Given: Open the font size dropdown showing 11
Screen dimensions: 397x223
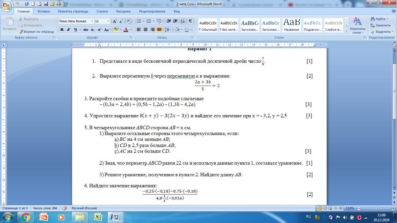Looking at the screenshot, I should pyautogui.click(x=108, y=21).
